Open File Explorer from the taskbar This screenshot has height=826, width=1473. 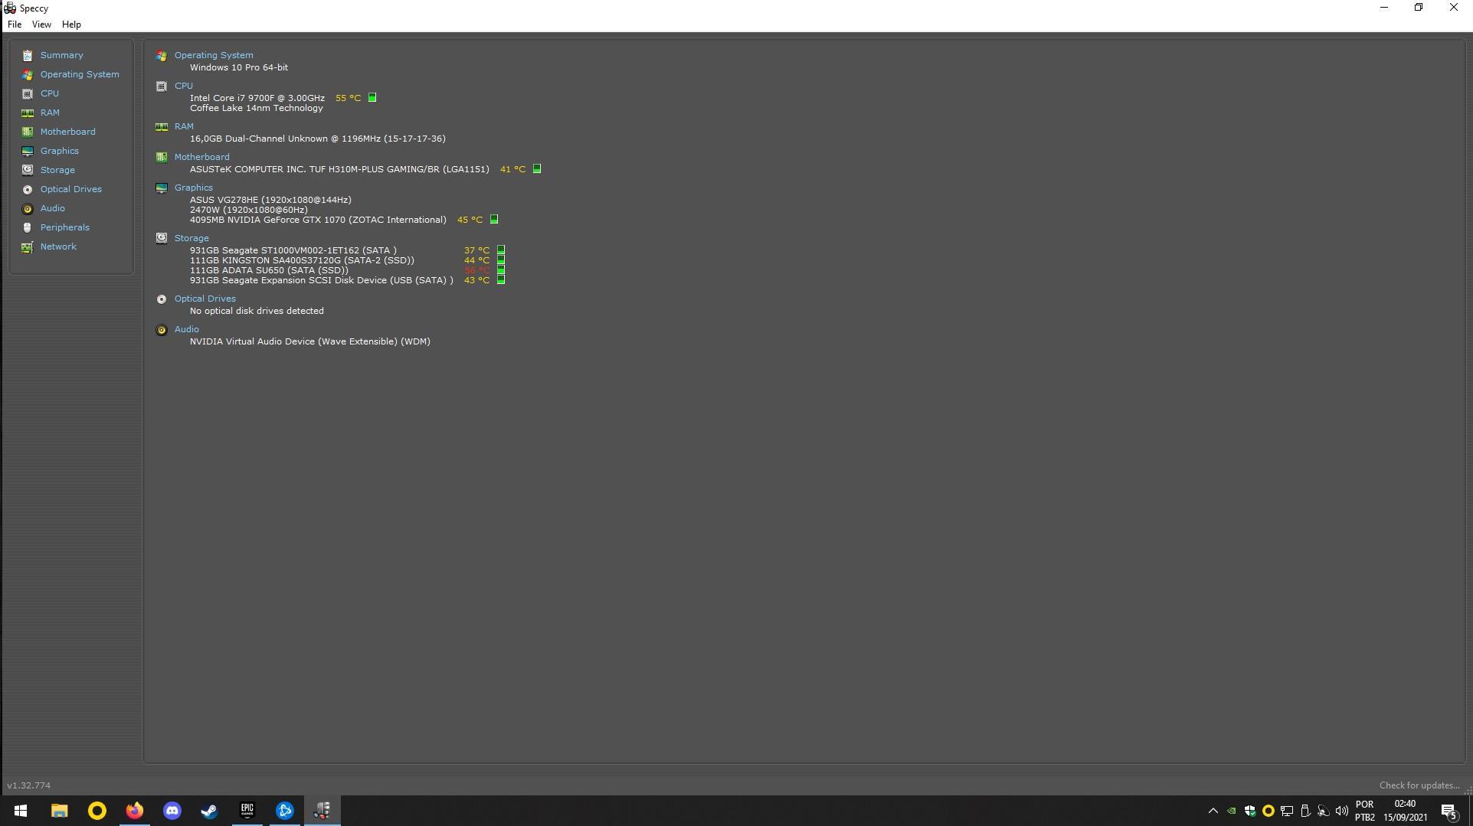point(59,811)
